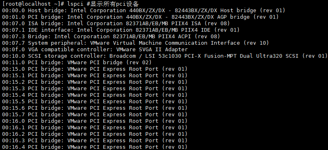Image resolution: width=328 pixels, height=150 pixels.
Task: Select the Root Port entry 00:15.0
Action: coord(95,69)
